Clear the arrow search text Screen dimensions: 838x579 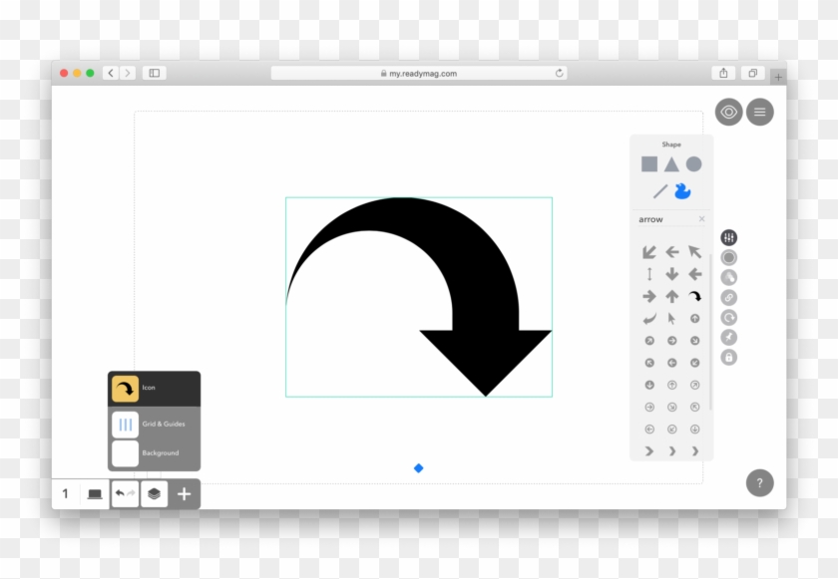(x=701, y=219)
